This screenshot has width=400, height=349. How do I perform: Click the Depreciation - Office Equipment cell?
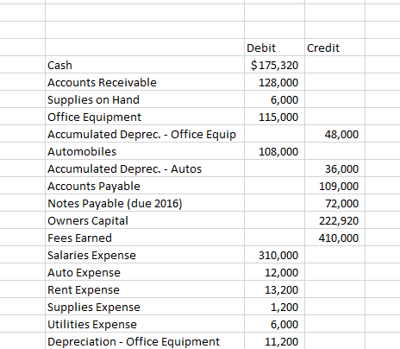click(x=145, y=340)
